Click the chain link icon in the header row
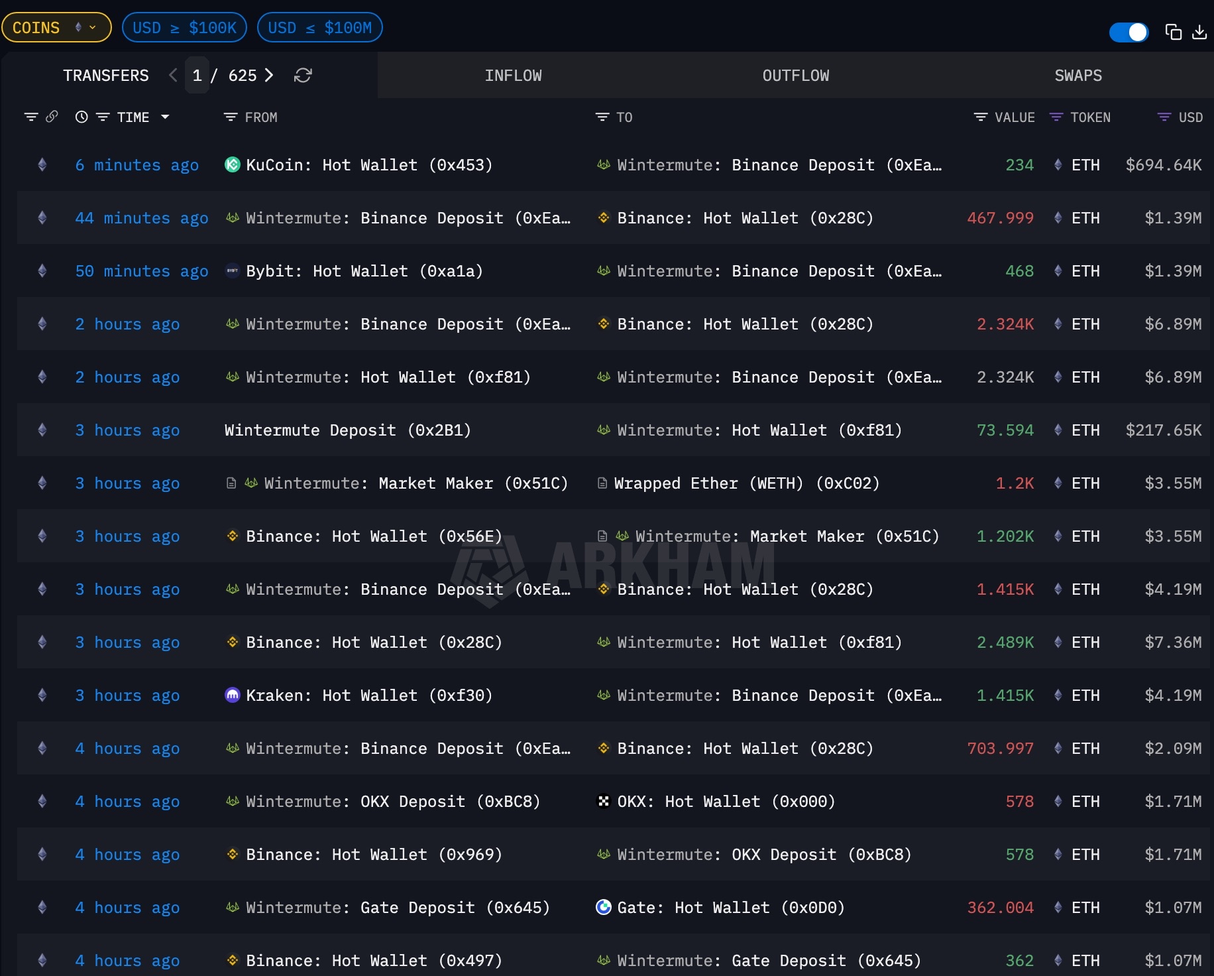Screen dimensions: 1214x976 pos(52,116)
